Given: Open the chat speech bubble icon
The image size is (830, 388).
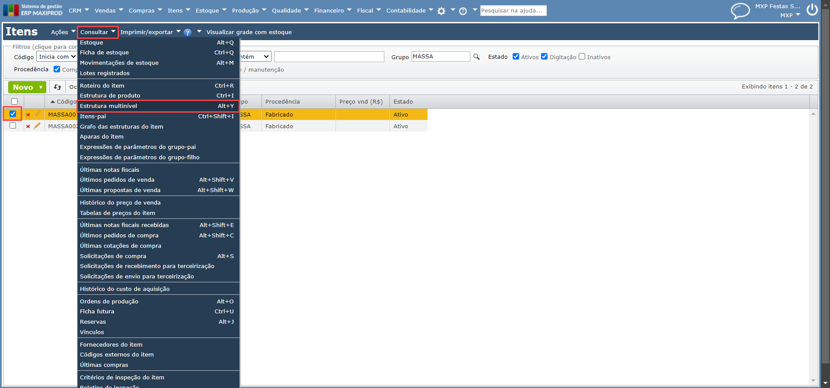Looking at the screenshot, I should (x=740, y=10).
